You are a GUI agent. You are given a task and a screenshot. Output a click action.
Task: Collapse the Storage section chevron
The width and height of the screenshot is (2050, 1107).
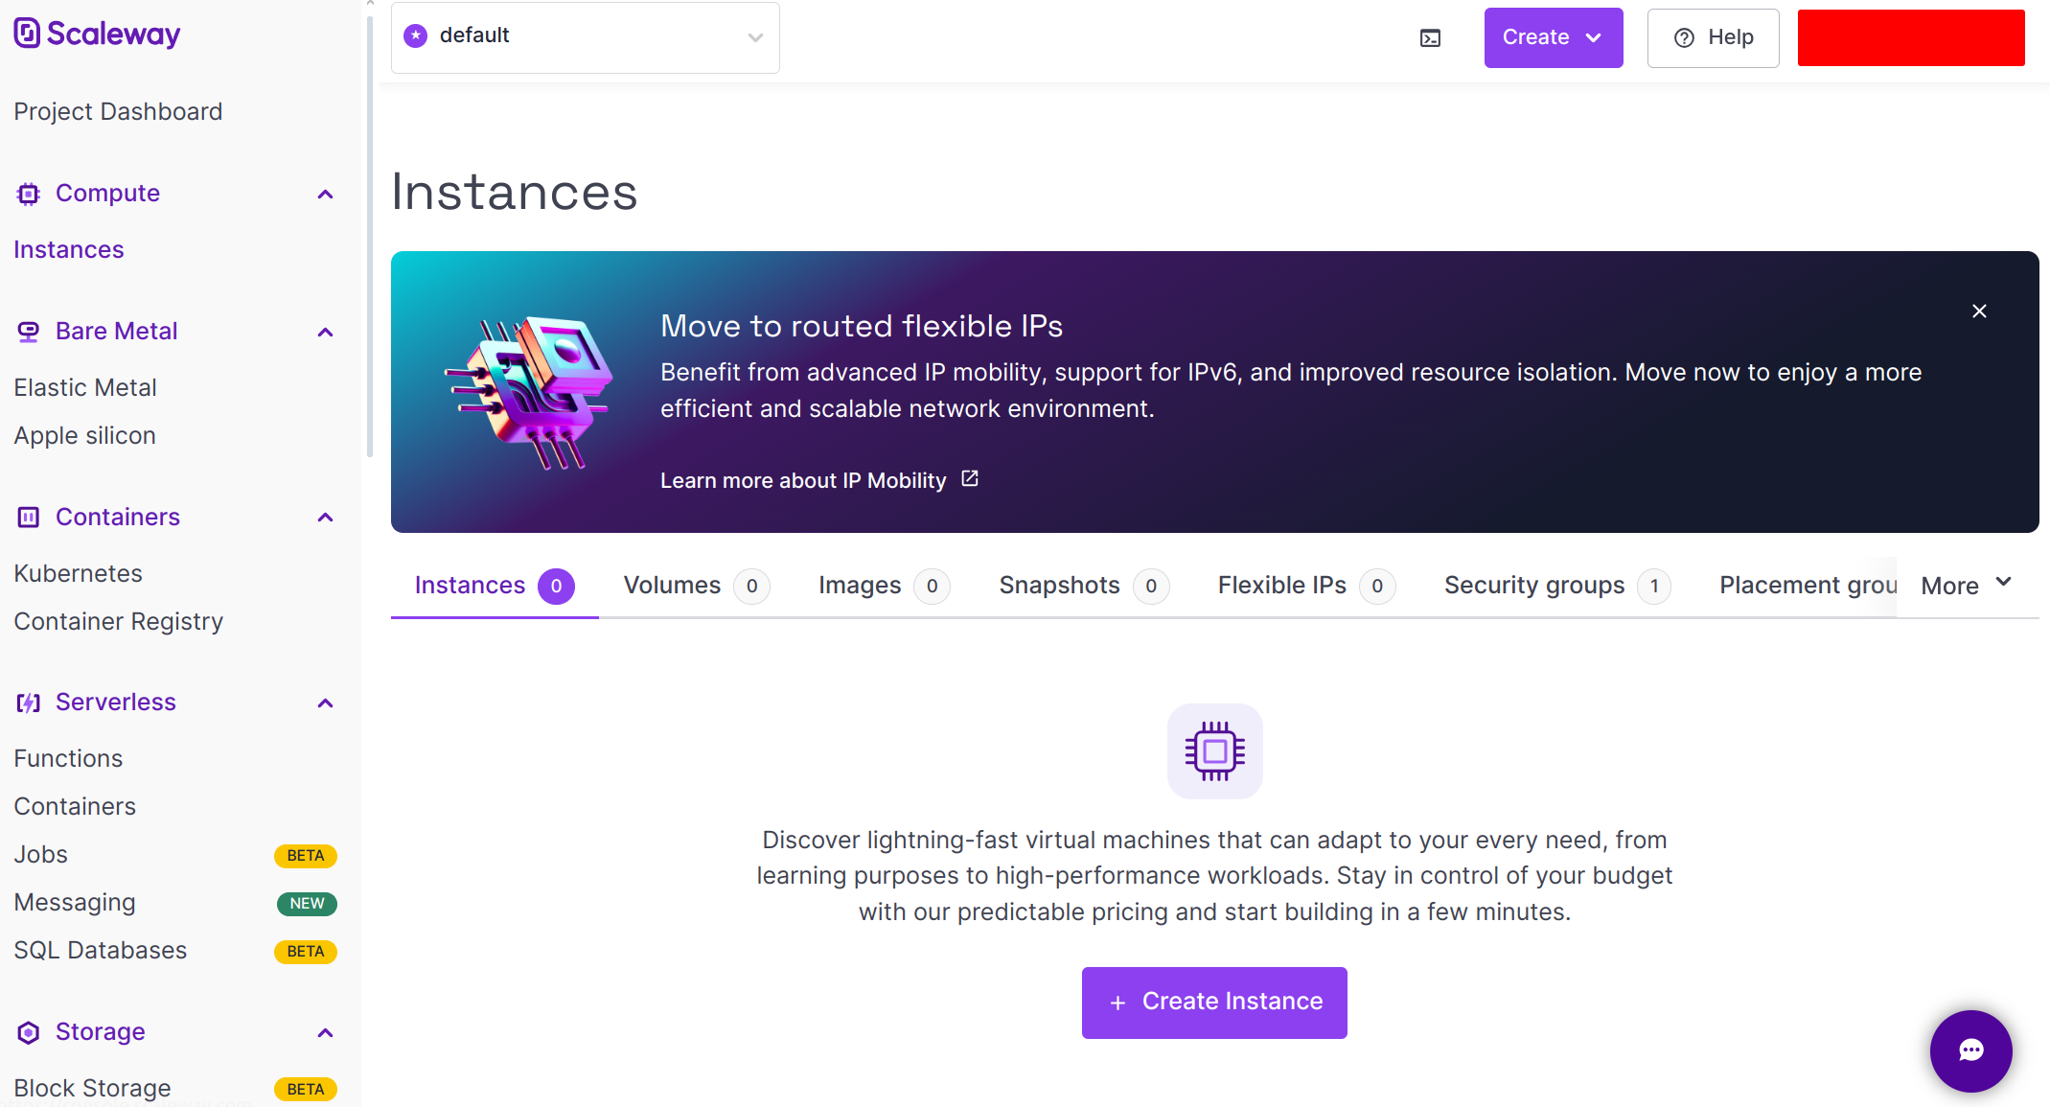pos(326,1033)
